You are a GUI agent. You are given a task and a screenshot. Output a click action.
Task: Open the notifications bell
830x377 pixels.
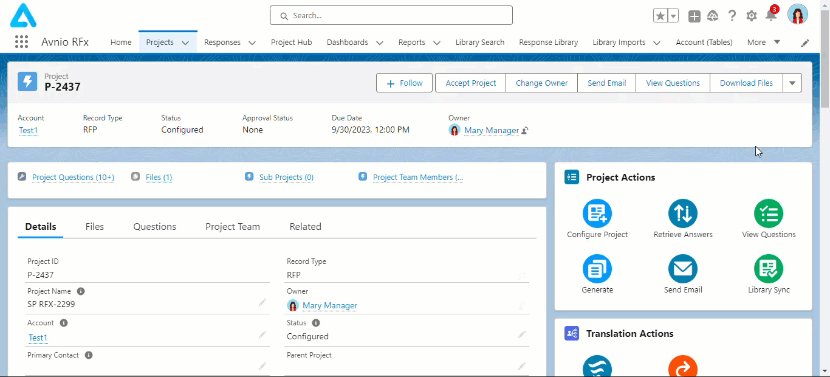tap(770, 16)
